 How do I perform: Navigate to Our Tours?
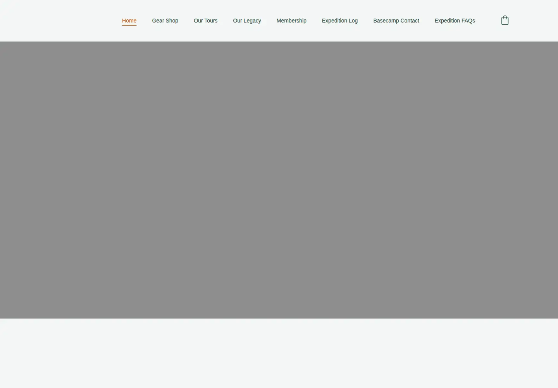205,21
